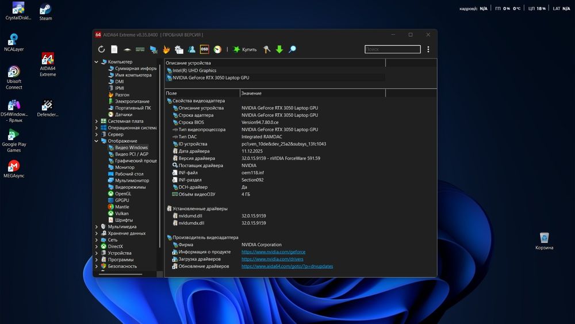The width and height of the screenshot is (575, 324).
Task: Expand the Мультимедиа tree node
Action: tap(97, 227)
